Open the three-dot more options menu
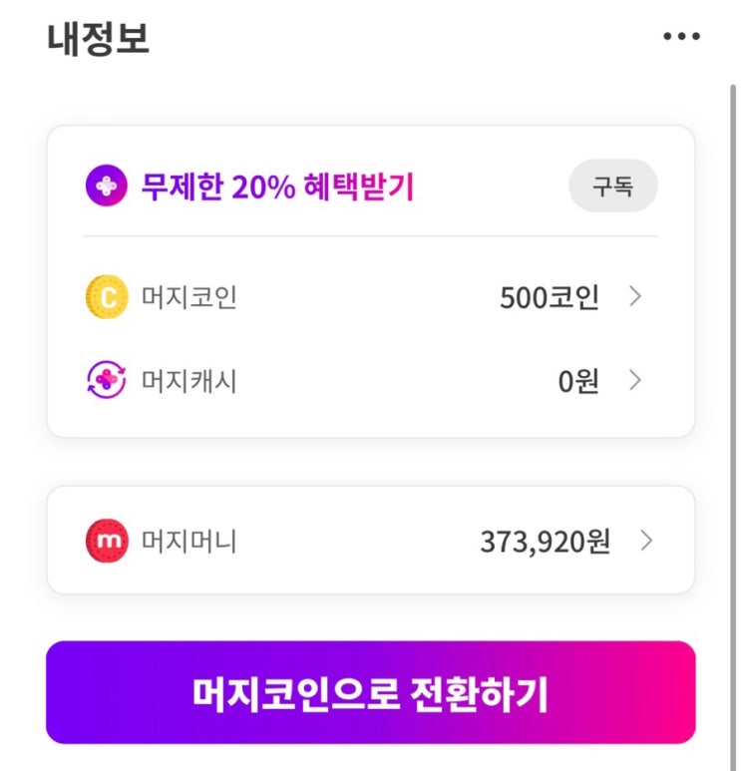This screenshot has height=771, width=741. pyautogui.click(x=681, y=37)
